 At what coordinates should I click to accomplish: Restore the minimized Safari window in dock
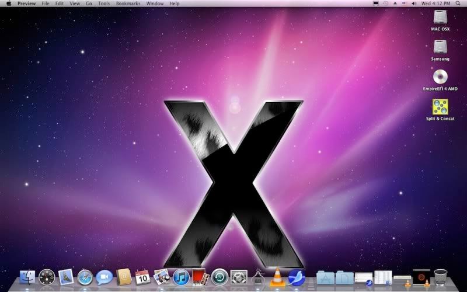364,279
